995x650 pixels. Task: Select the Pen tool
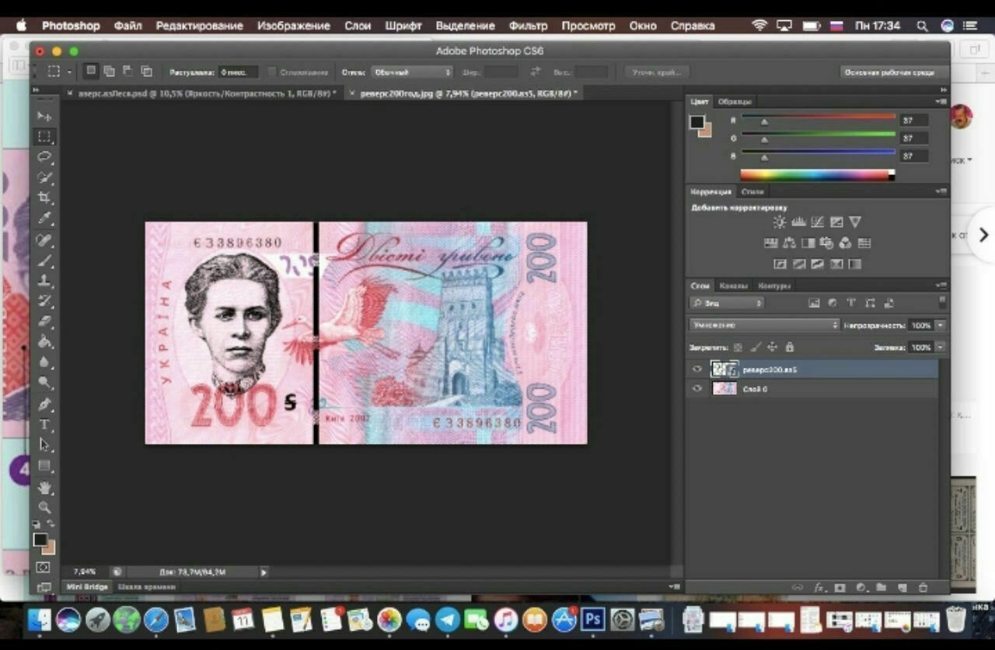(x=44, y=404)
